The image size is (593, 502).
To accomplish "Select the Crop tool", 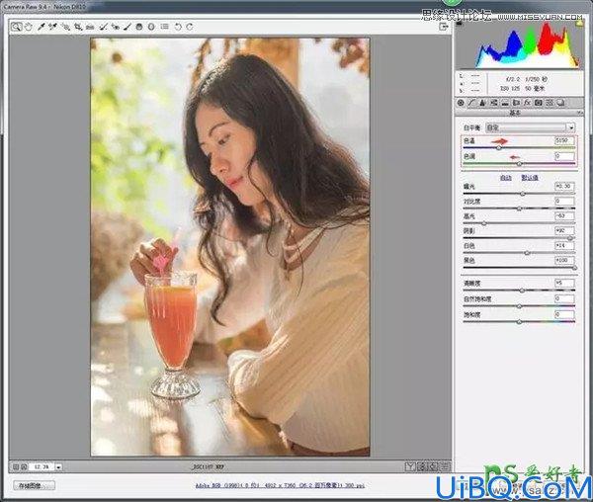I will tap(78, 27).
